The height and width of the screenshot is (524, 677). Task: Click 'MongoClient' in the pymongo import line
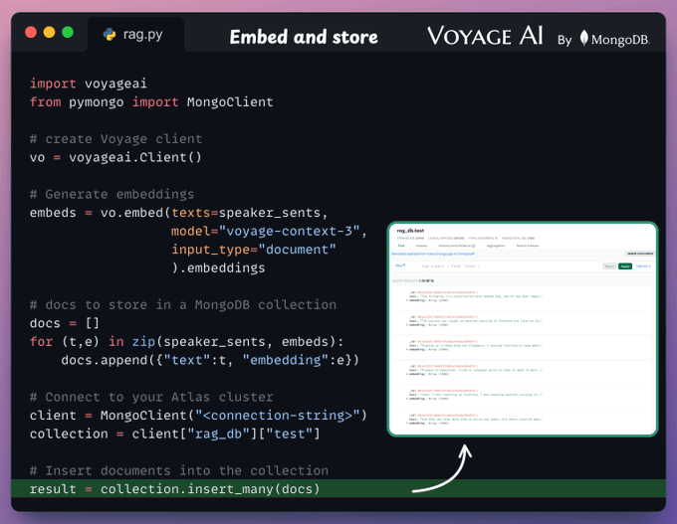[230, 101]
